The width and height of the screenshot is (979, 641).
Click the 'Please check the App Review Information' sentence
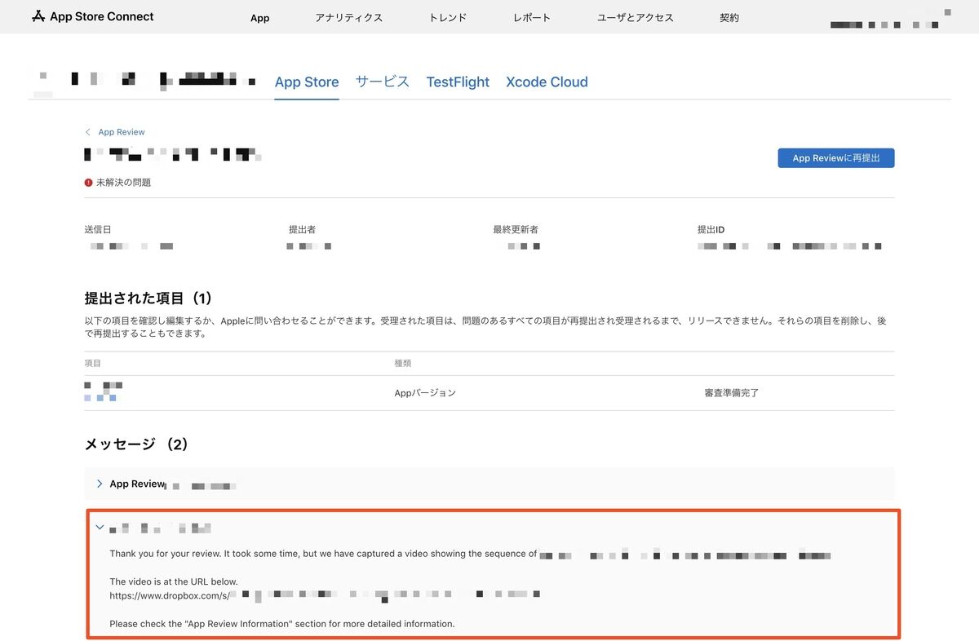point(282,624)
